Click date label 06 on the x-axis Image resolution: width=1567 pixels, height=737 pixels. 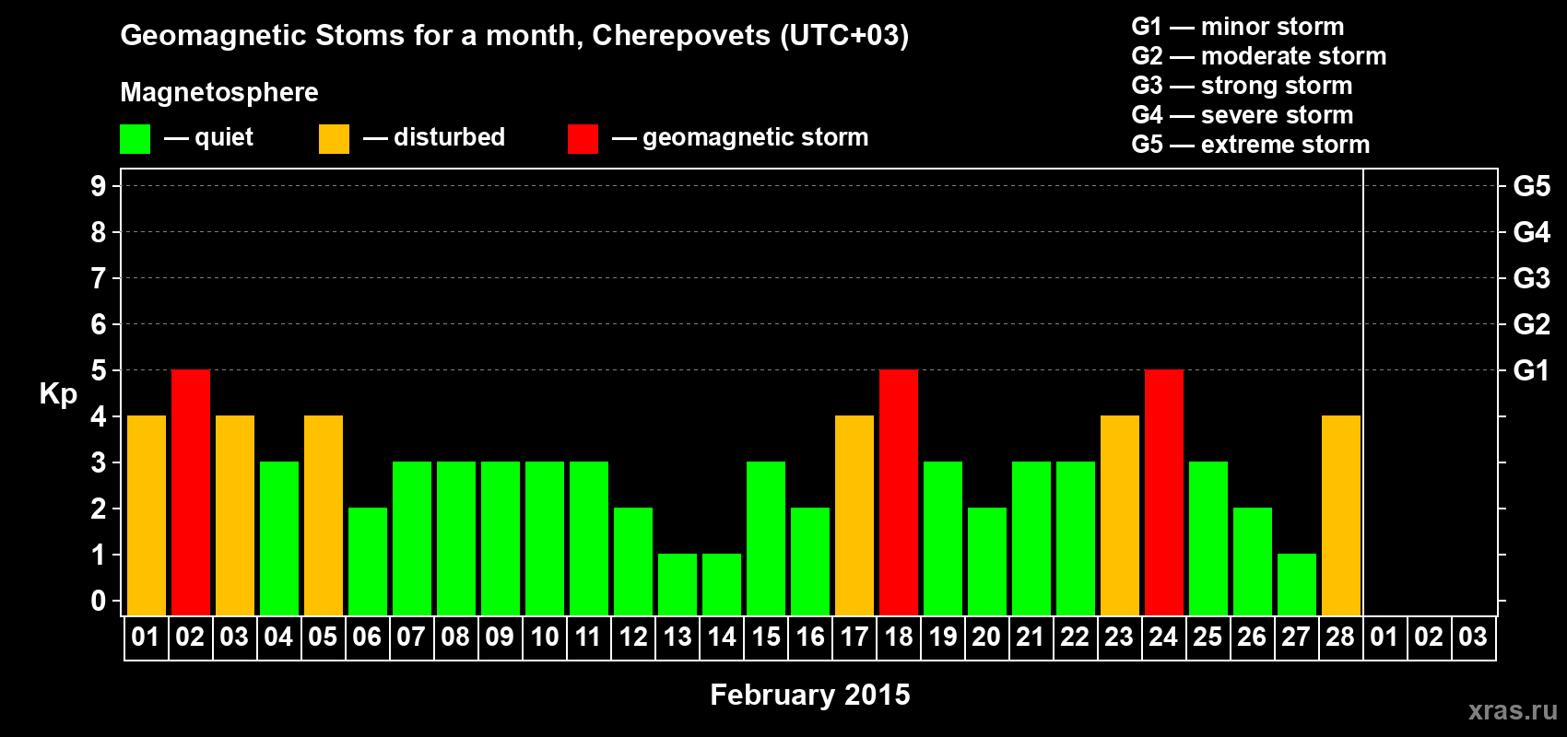(367, 638)
